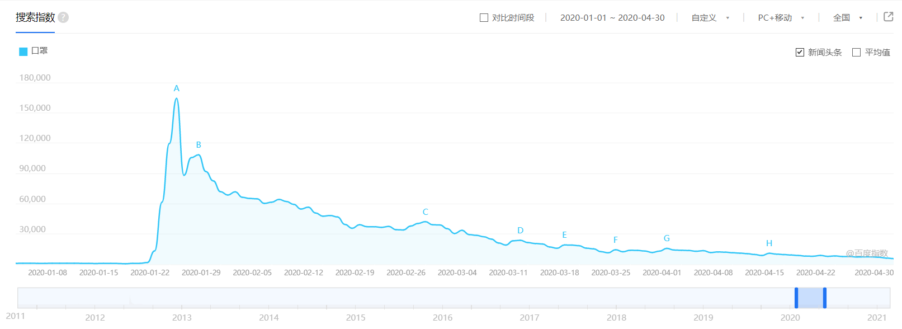Click the date range 2020-01-01 ~ 2020-04-30
Screen dimensions: 902x329
click(x=612, y=18)
